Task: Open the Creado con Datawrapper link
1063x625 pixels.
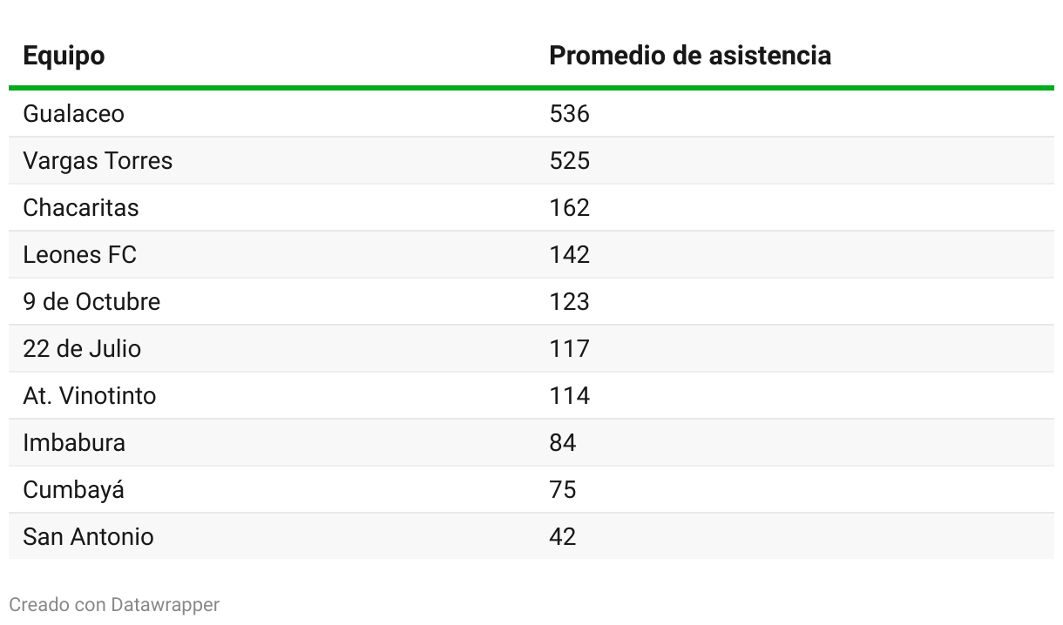Action: pos(114,604)
